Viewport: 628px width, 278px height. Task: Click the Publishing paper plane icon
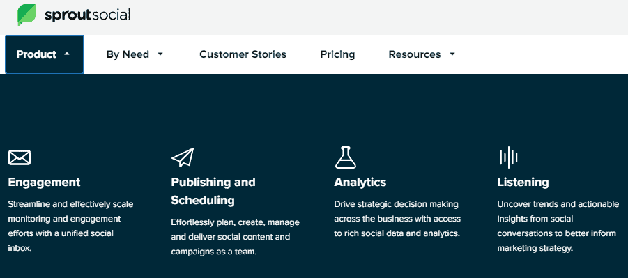(x=183, y=157)
